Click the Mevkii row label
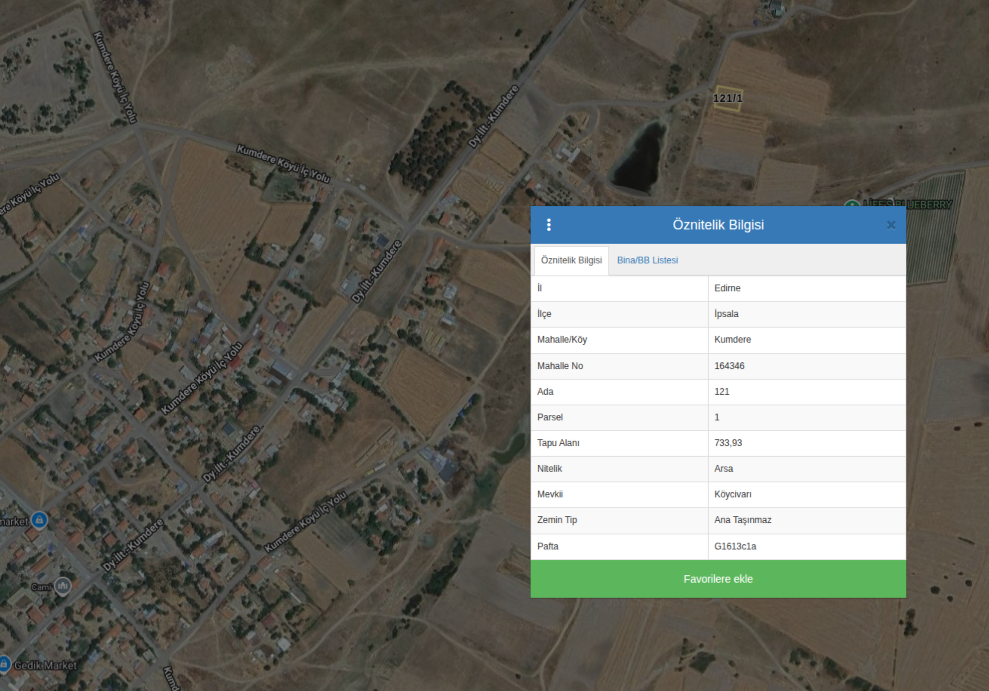989x691 pixels. 550,494
